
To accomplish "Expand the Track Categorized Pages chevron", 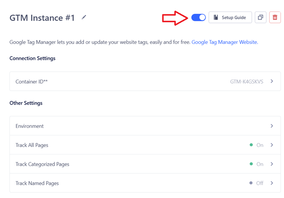I will tap(272, 164).
